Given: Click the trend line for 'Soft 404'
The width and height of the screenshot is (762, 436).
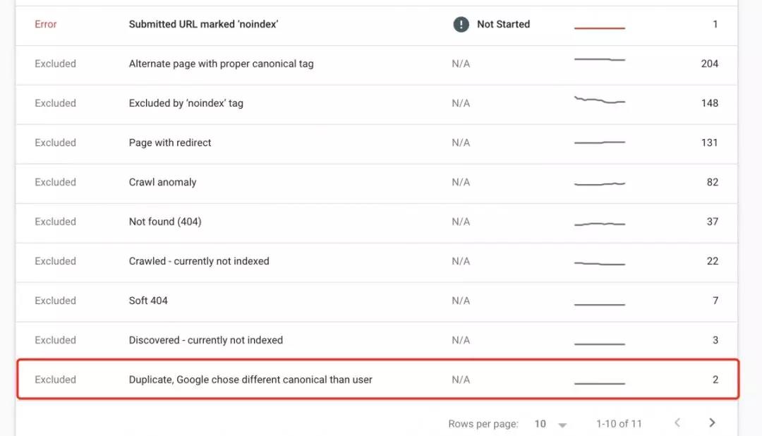Looking at the screenshot, I should point(600,301).
